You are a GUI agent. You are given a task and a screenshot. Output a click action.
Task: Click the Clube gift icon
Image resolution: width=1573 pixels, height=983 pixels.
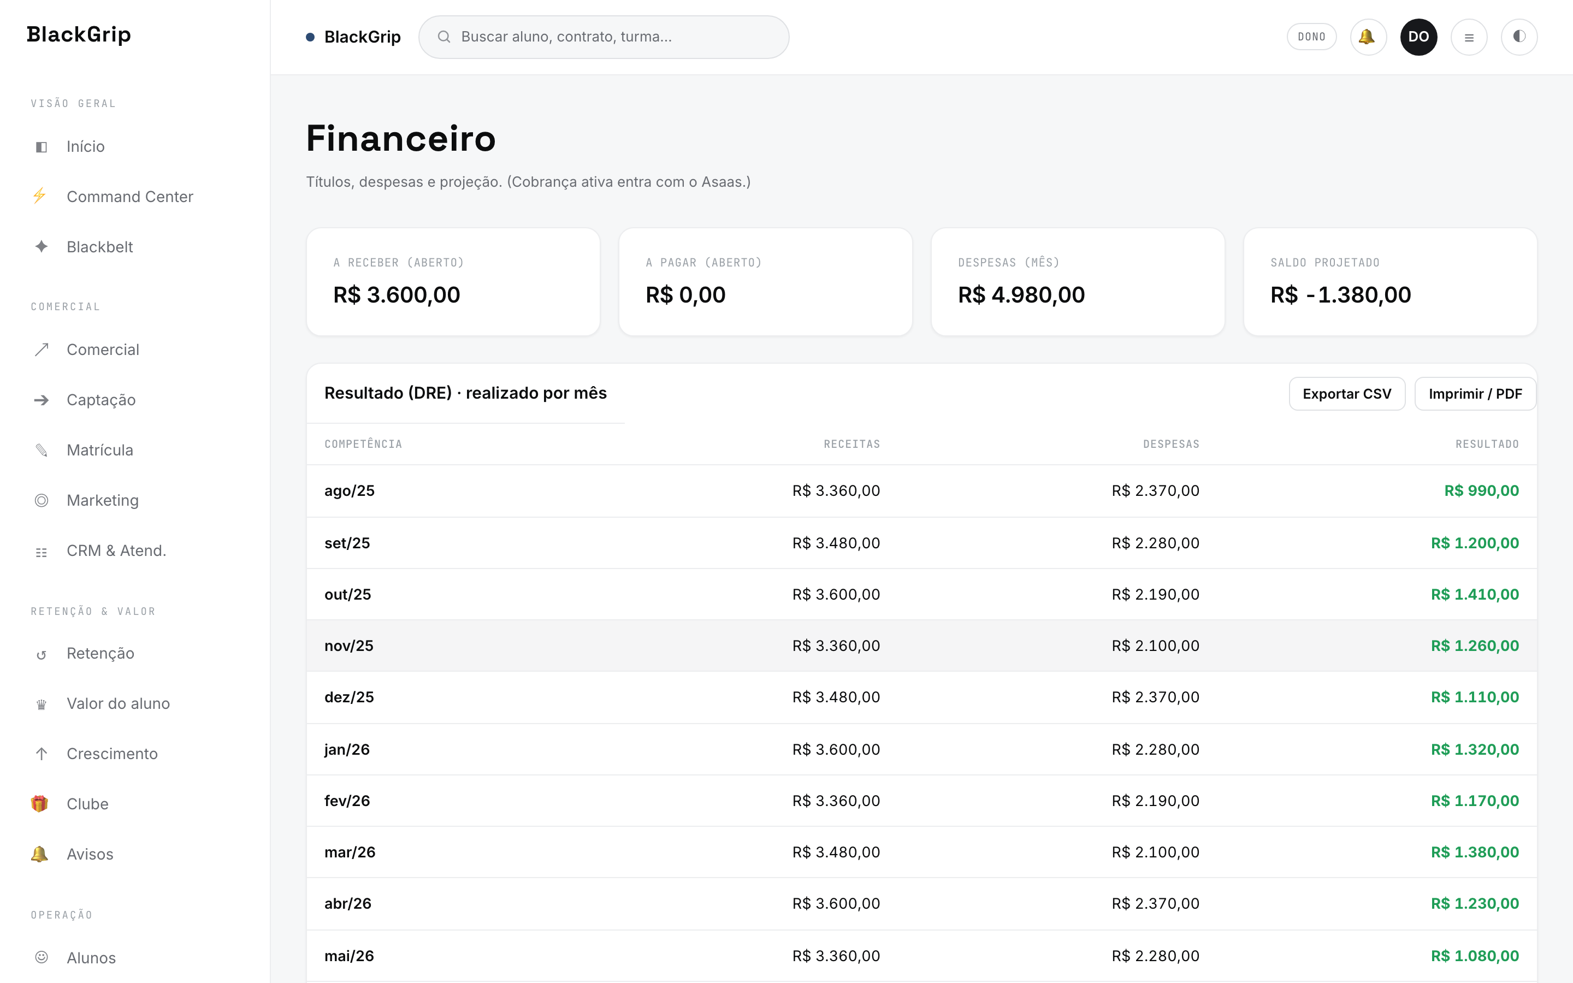tap(40, 803)
